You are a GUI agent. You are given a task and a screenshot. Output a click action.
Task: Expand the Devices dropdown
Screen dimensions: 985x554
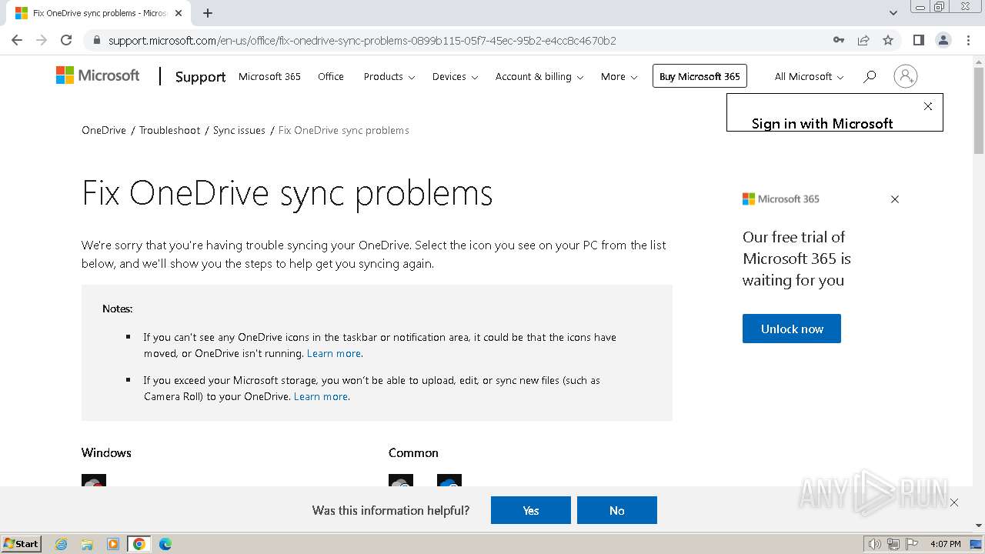454,76
